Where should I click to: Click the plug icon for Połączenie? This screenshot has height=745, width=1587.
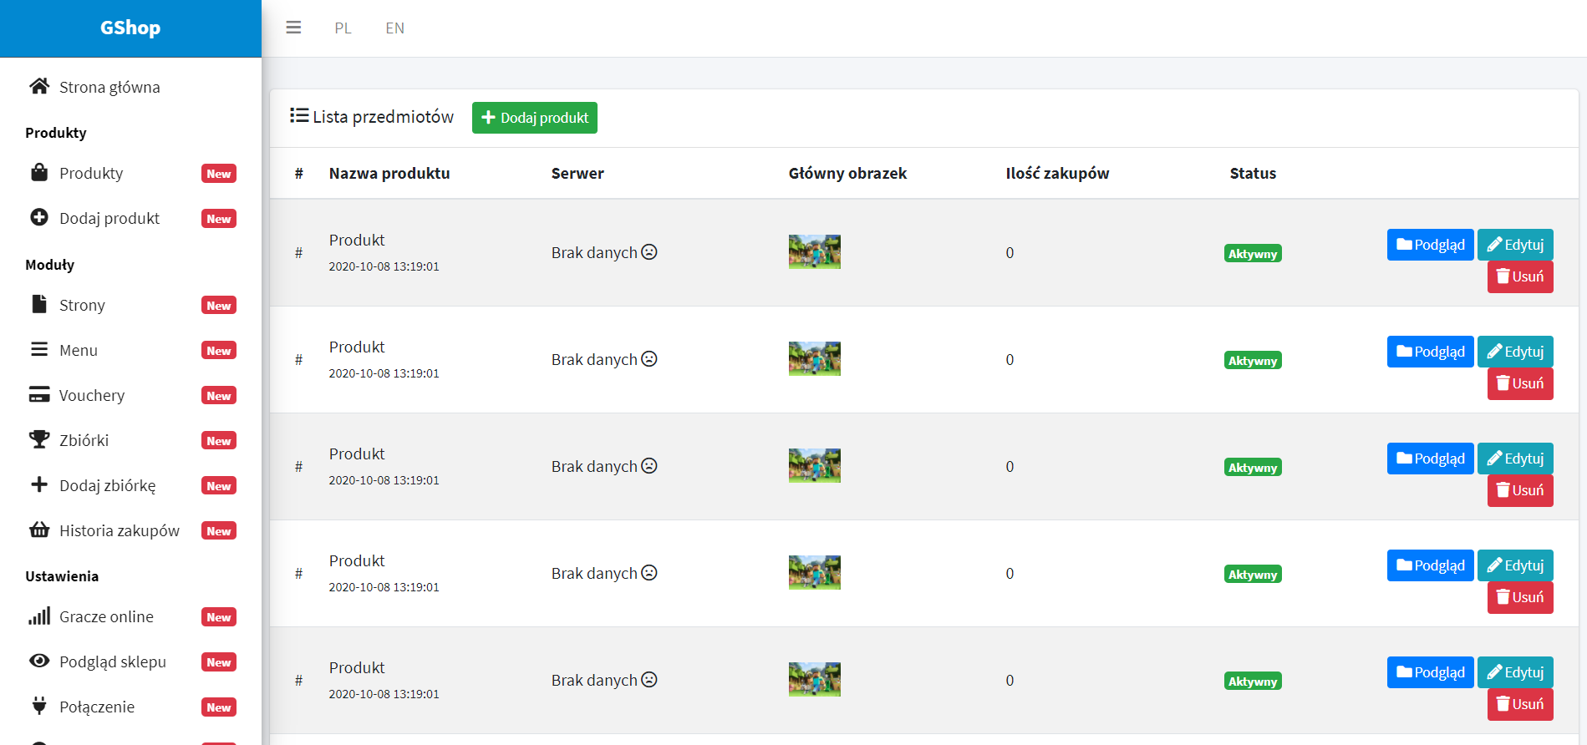(39, 706)
